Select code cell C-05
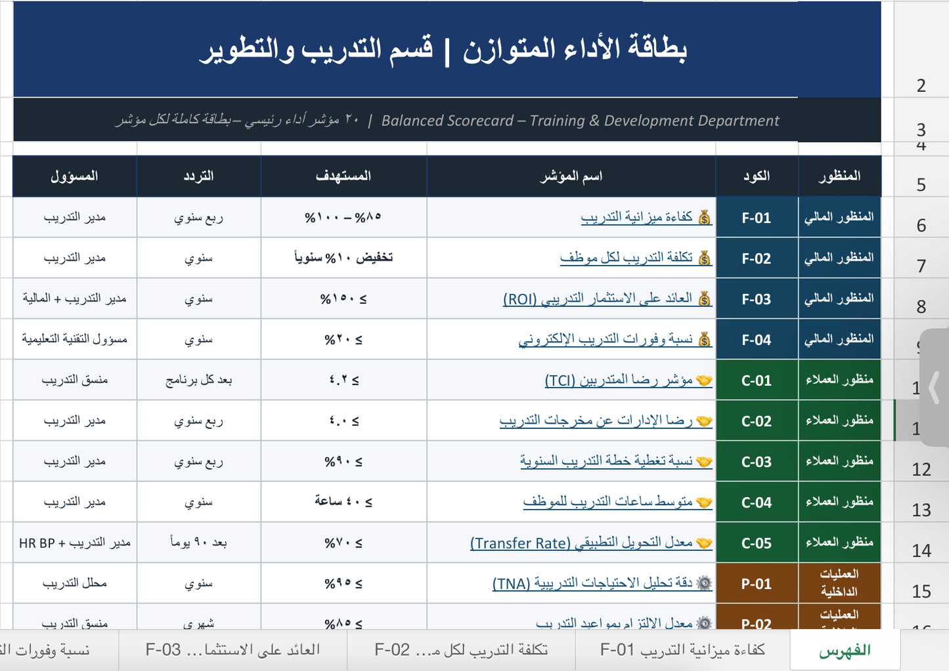949x671 pixels. [x=757, y=542]
